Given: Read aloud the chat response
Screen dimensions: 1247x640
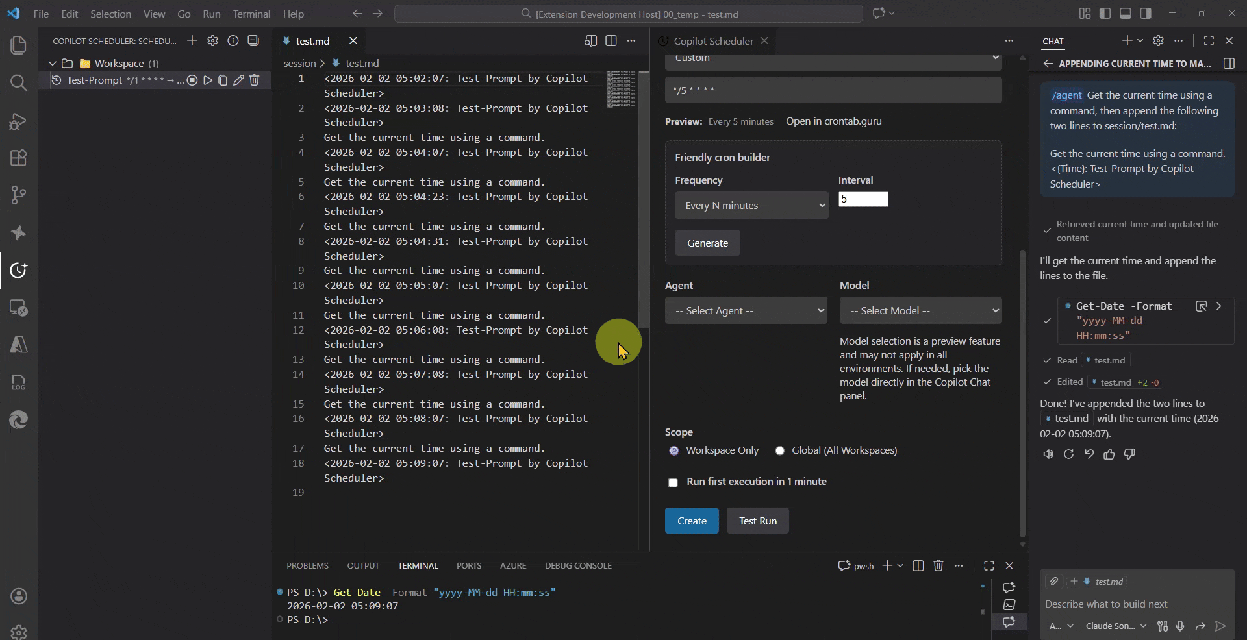Looking at the screenshot, I should click(1048, 454).
